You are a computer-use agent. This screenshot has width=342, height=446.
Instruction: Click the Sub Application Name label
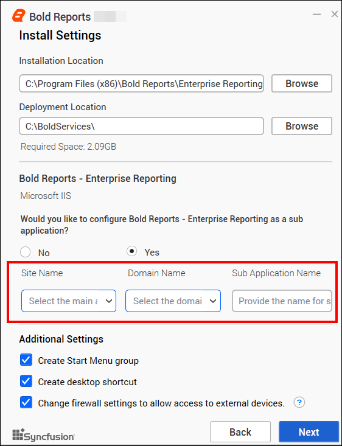coord(276,273)
